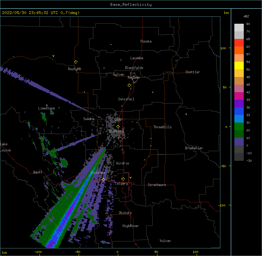Click the 80 dBZ value on legend
Screen dimensions: 262x256
pos(248,24)
